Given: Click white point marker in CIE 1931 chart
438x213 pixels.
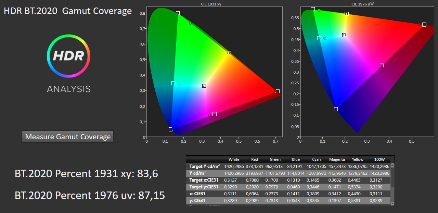Looking at the screenshot, I should click(x=204, y=86).
